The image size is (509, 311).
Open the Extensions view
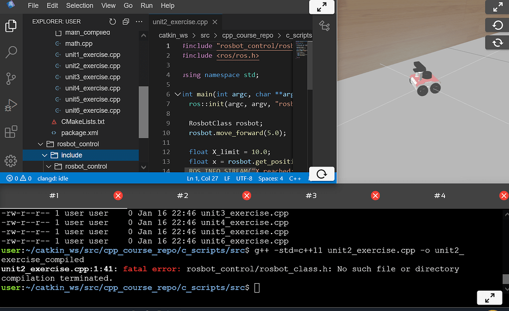point(11,132)
